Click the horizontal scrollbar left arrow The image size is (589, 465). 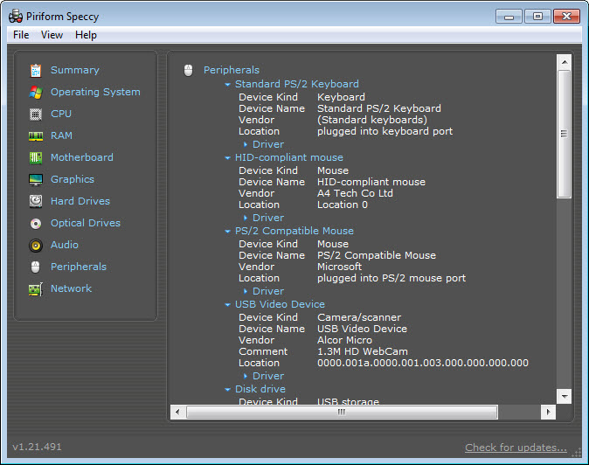[177, 412]
